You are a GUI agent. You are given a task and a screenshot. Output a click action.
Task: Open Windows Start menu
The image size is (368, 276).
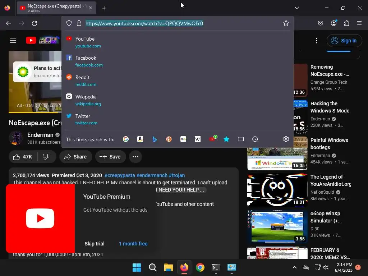click(x=137, y=267)
